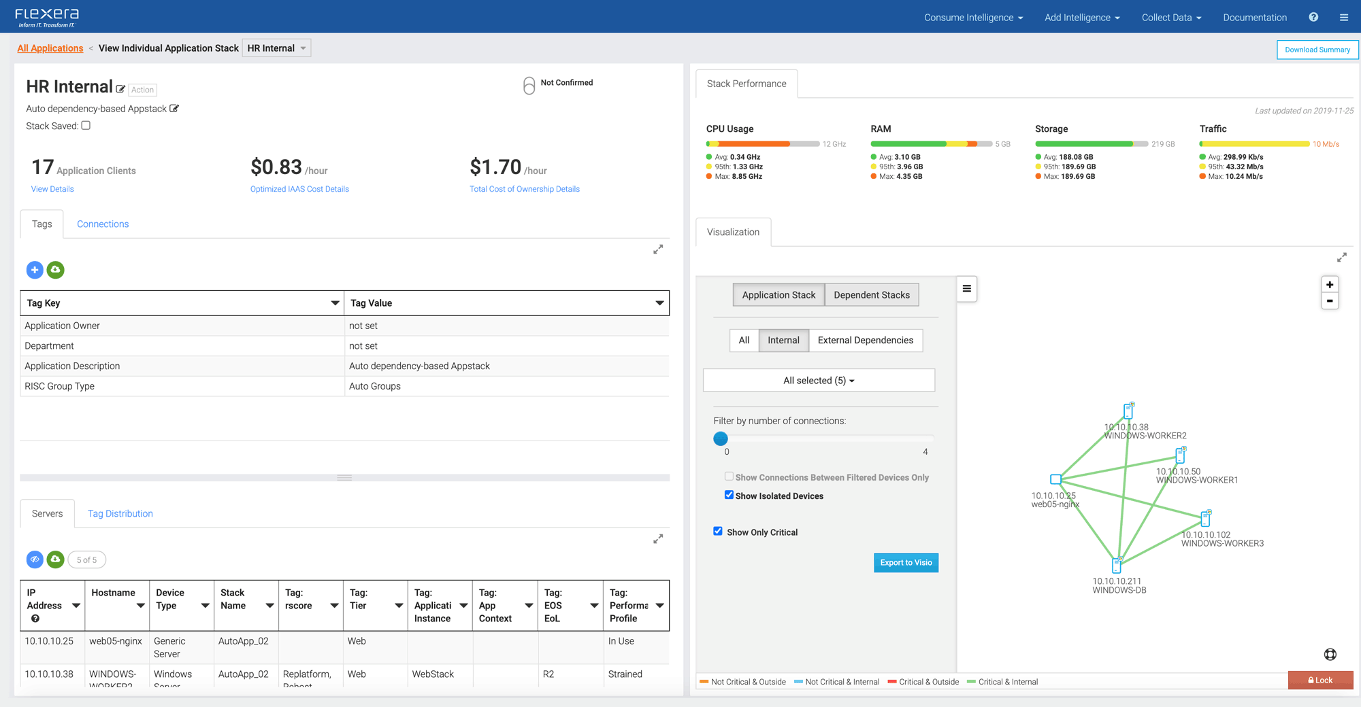Open the HR Internal stack dropdown

276,48
